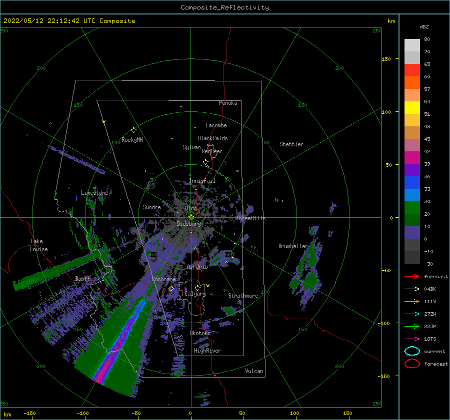Click the dBZ legend heading
450x420 pixels.
[x=424, y=26]
